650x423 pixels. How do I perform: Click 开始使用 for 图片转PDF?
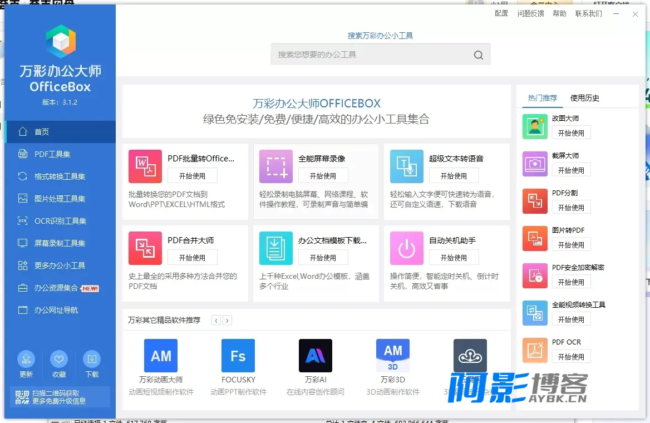pyautogui.click(x=571, y=245)
